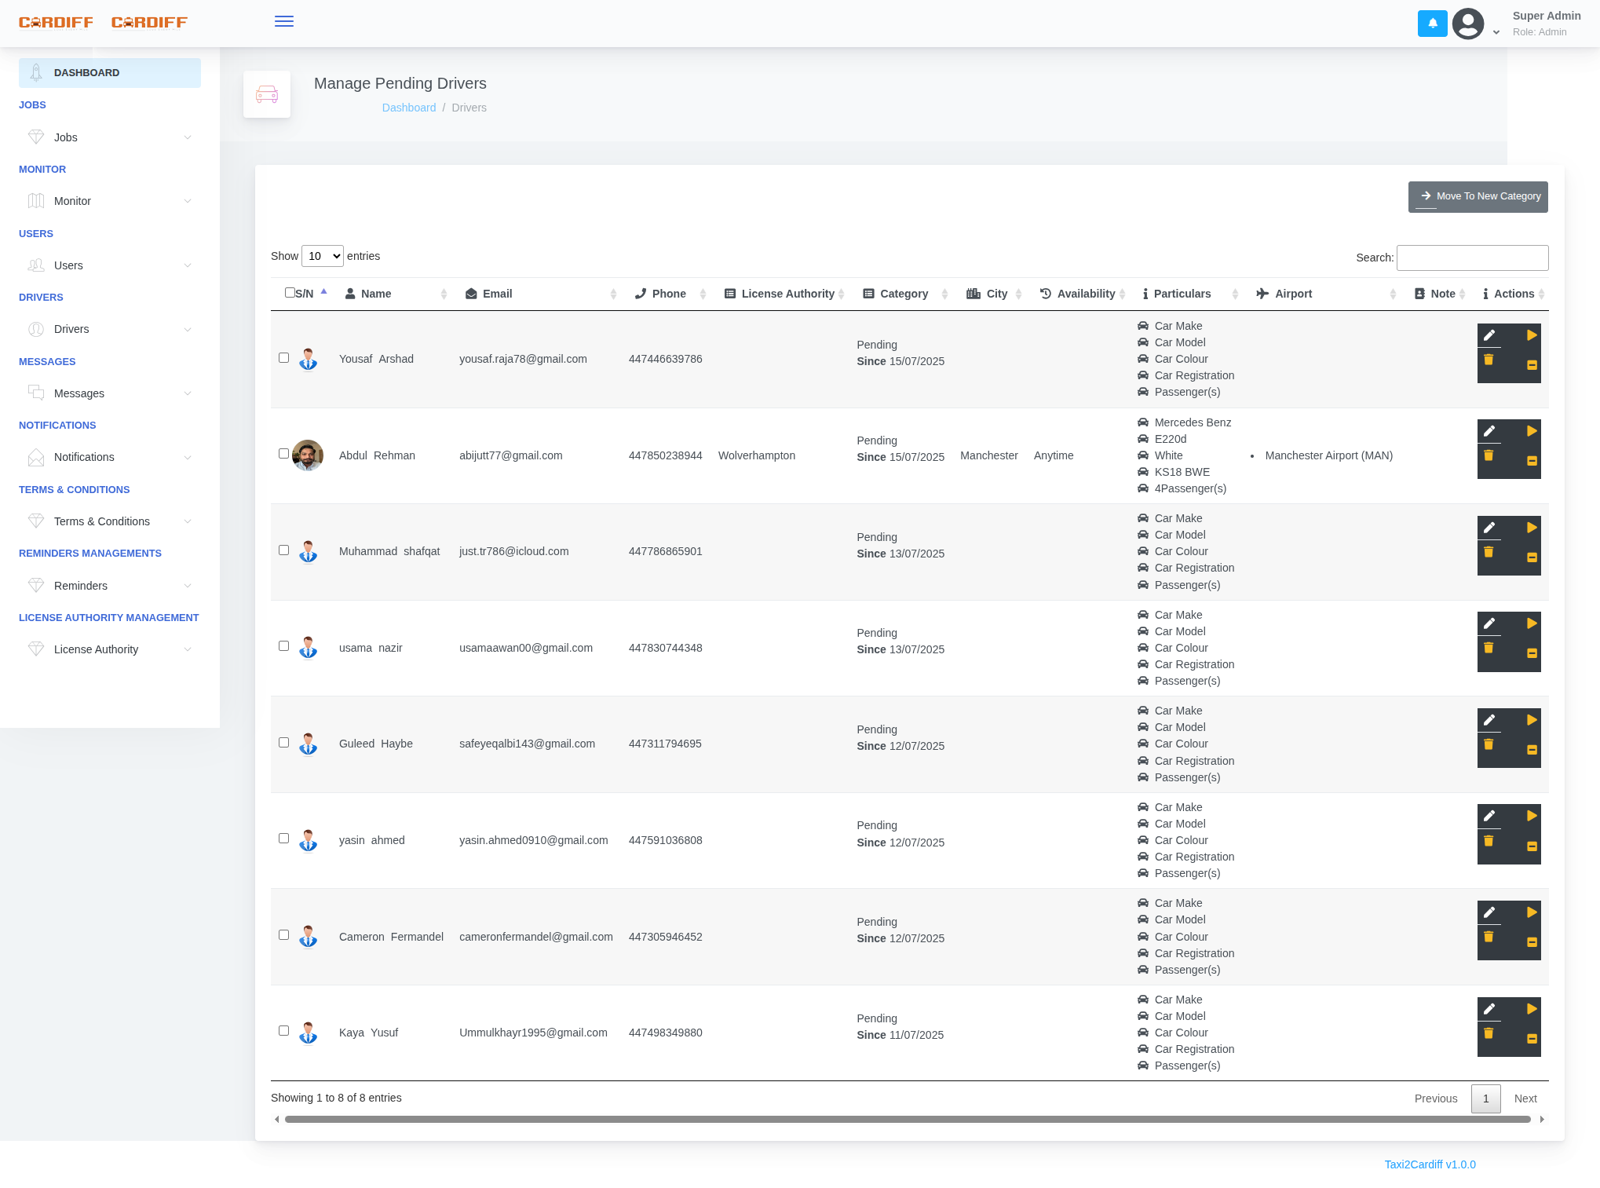Click the hamburger menu icon beside the logo
1600x1188 pixels.
click(x=284, y=21)
